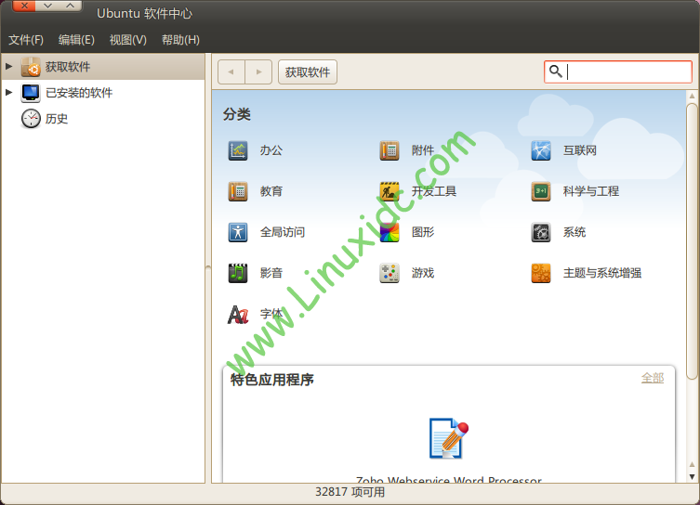Click the 已安装的软件 monitor icon
Image resolution: width=700 pixels, height=505 pixels.
pyautogui.click(x=31, y=93)
